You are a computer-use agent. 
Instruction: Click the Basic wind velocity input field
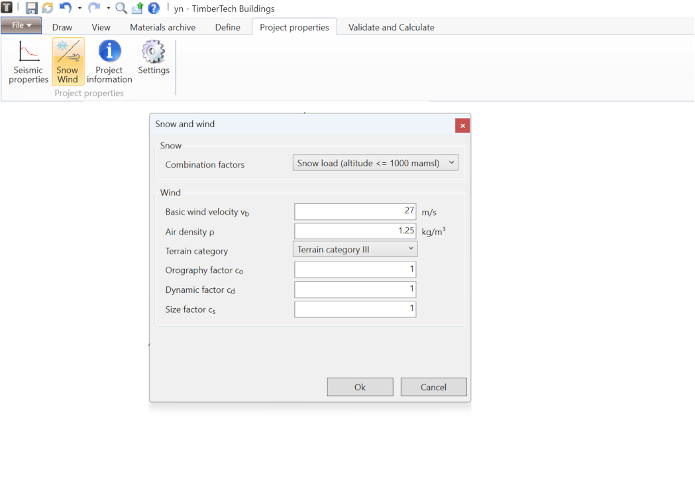[x=355, y=211]
